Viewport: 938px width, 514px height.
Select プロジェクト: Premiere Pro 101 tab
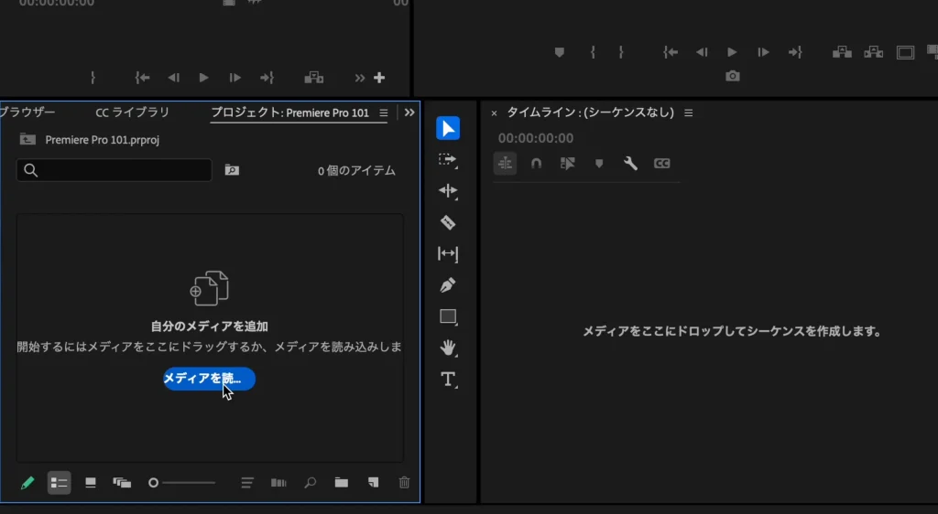tap(290, 112)
